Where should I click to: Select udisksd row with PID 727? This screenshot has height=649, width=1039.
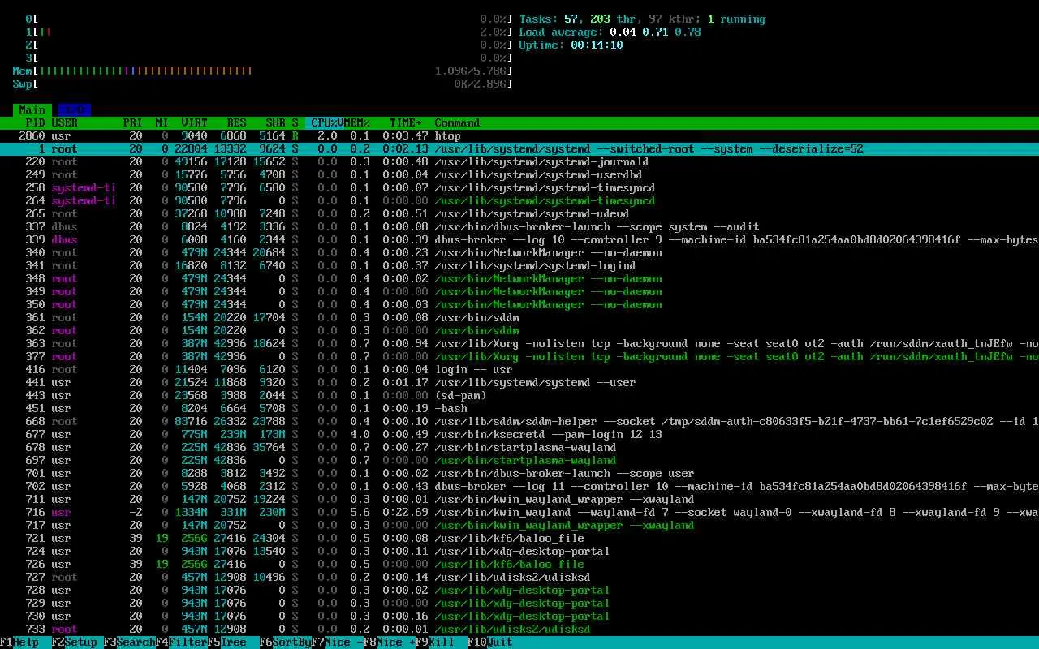(519, 577)
